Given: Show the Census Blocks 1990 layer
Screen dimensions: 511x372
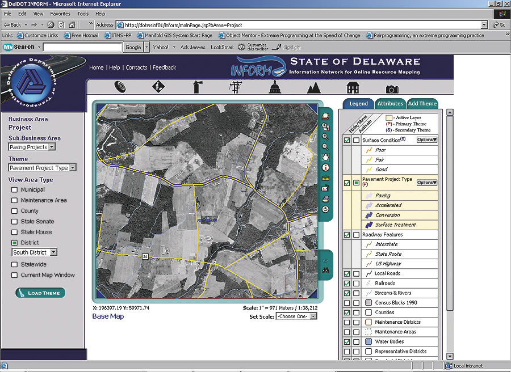Looking at the screenshot, I should (x=347, y=303).
